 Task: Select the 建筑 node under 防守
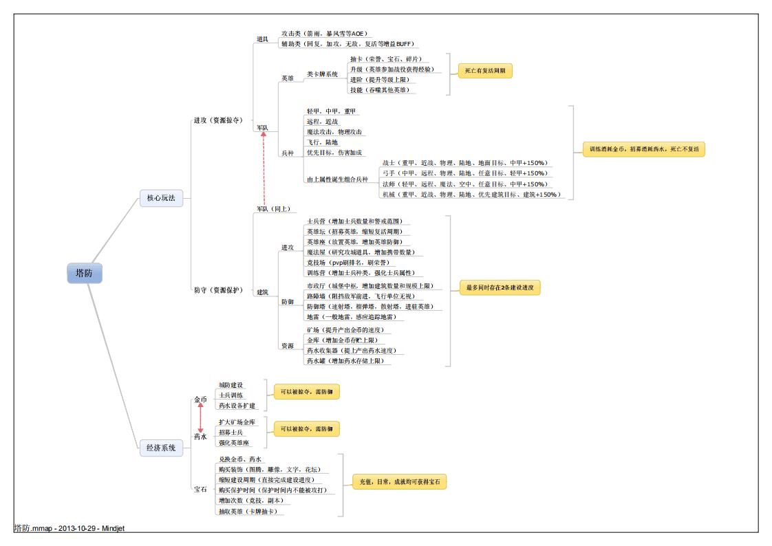click(x=262, y=292)
